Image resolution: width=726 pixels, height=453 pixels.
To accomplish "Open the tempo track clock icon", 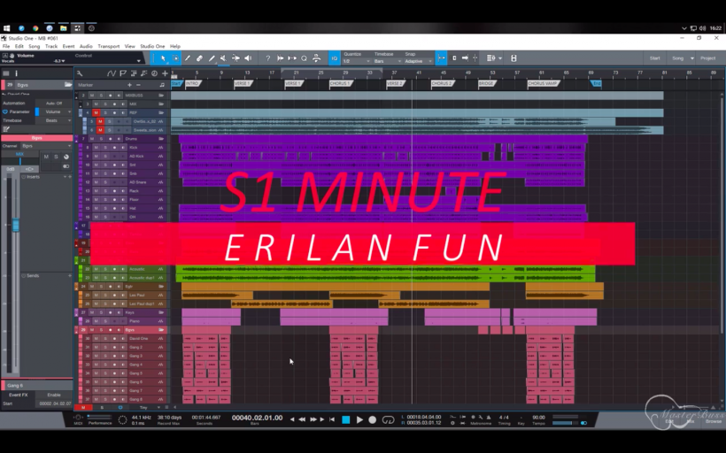I will point(154,73).
